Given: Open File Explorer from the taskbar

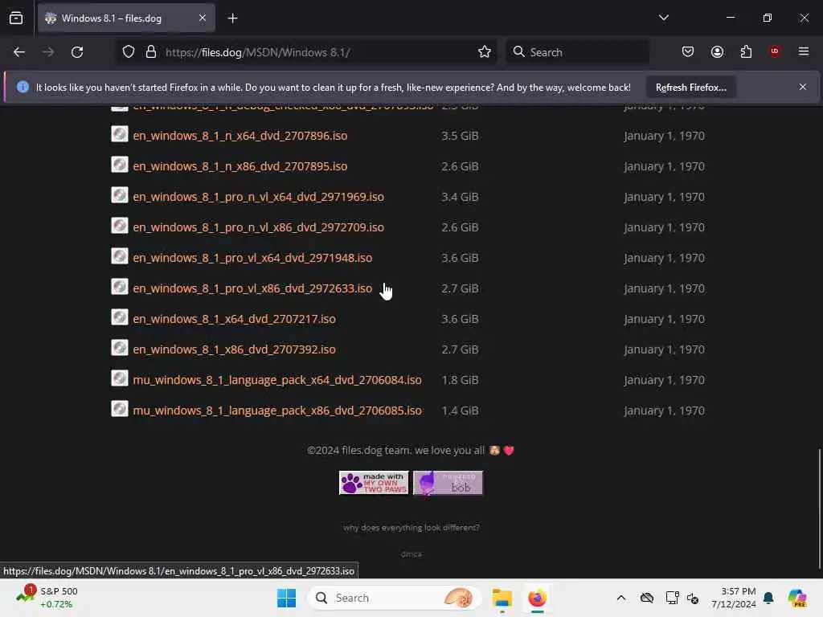Looking at the screenshot, I should point(502,598).
